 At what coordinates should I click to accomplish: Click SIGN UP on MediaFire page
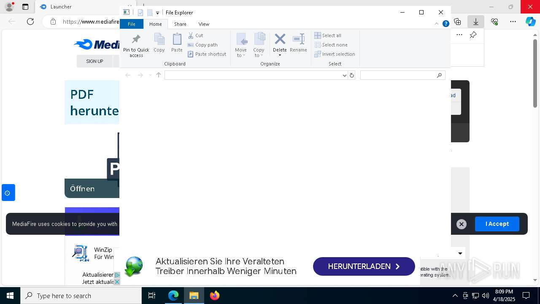tap(94, 61)
